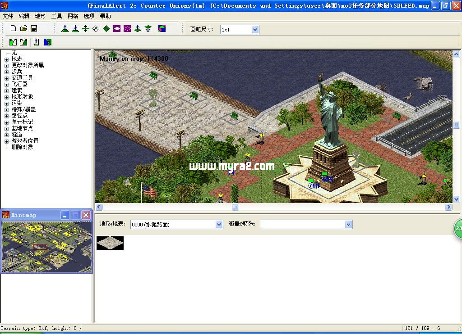Select 特殊/覆盖 tree item label

click(23, 109)
